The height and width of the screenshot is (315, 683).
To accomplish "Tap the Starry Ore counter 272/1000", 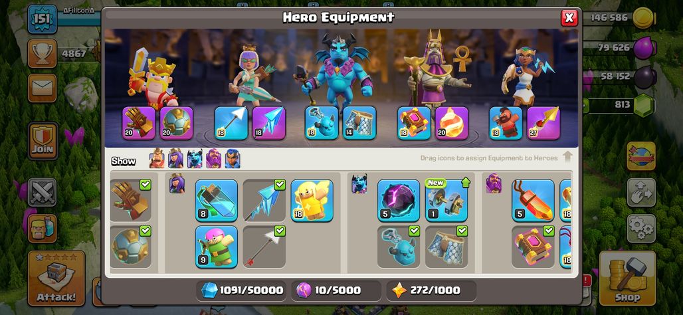I will coord(431,290).
